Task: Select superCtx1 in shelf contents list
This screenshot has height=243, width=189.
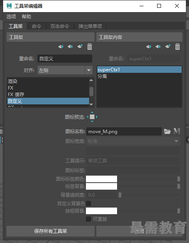Action: coord(139,70)
